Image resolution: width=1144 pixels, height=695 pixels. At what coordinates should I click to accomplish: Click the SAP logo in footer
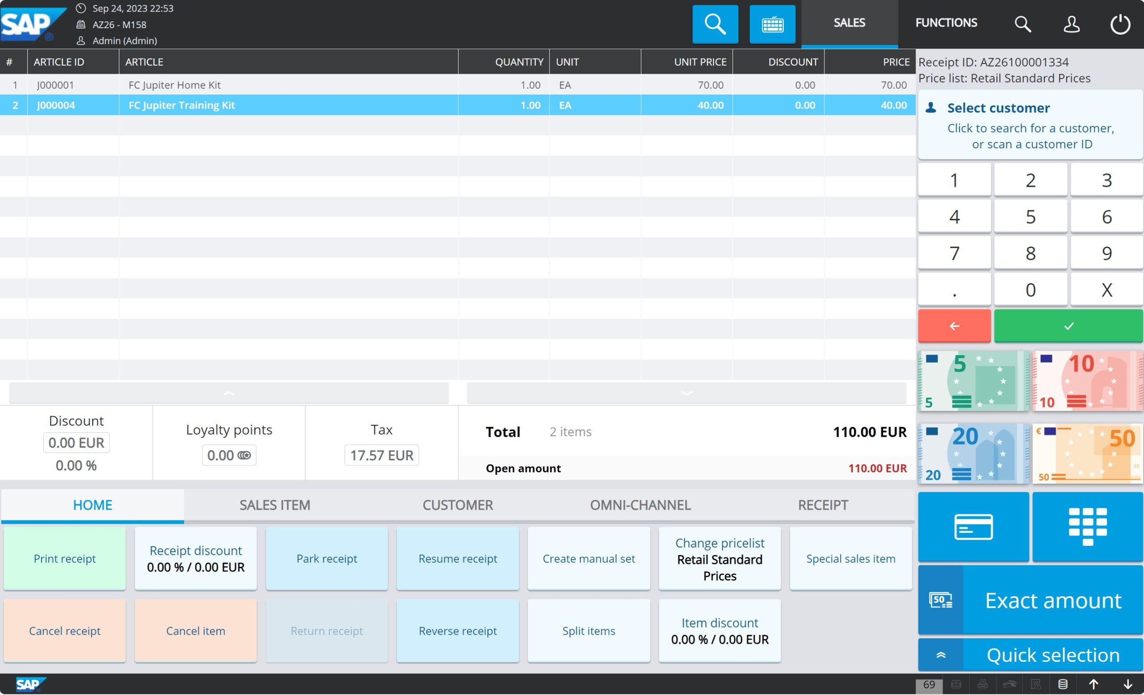tap(31, 685)
